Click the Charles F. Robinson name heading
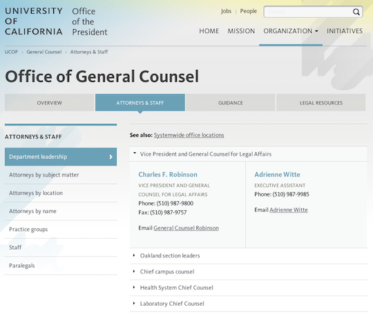This screenshot has width=373, height=319. pyautogui.click(x=168, y=174)
